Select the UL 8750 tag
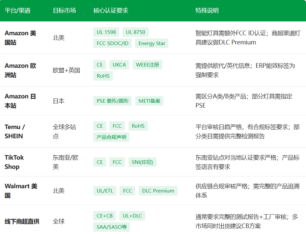The image size is (306, 234). 135,32
